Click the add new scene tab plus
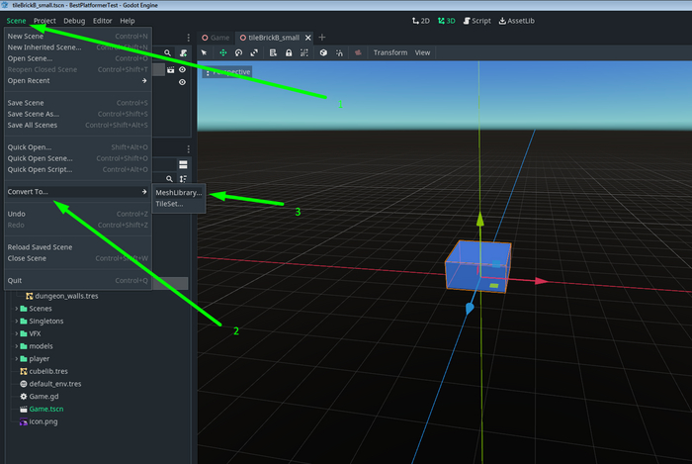 coord(321,37)
